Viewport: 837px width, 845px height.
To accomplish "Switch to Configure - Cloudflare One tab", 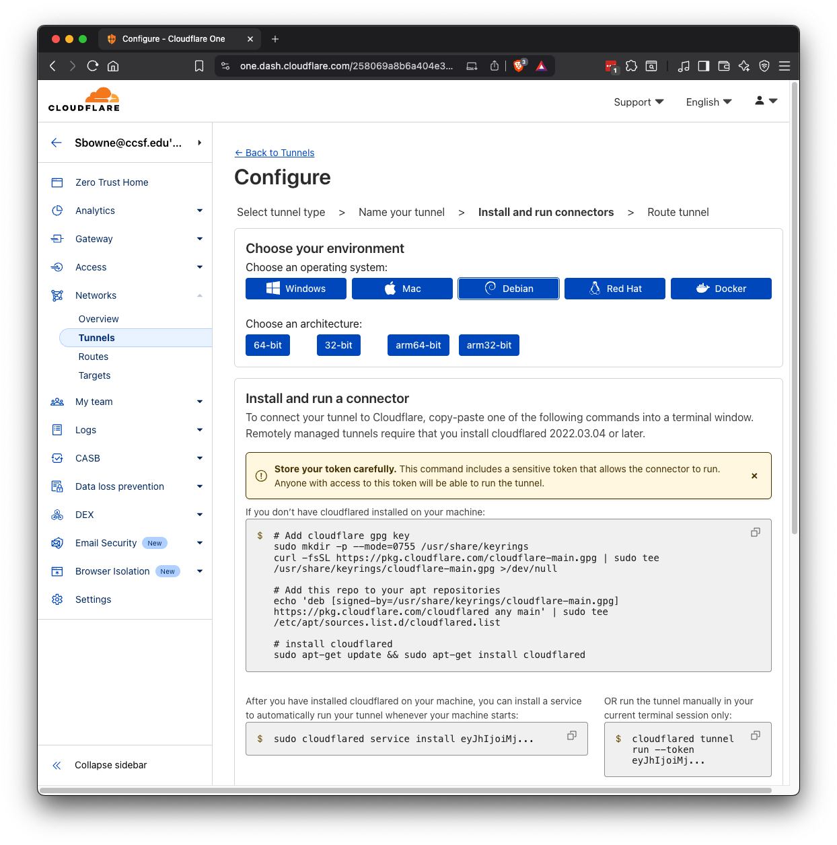I will click(x=180, y=39).
